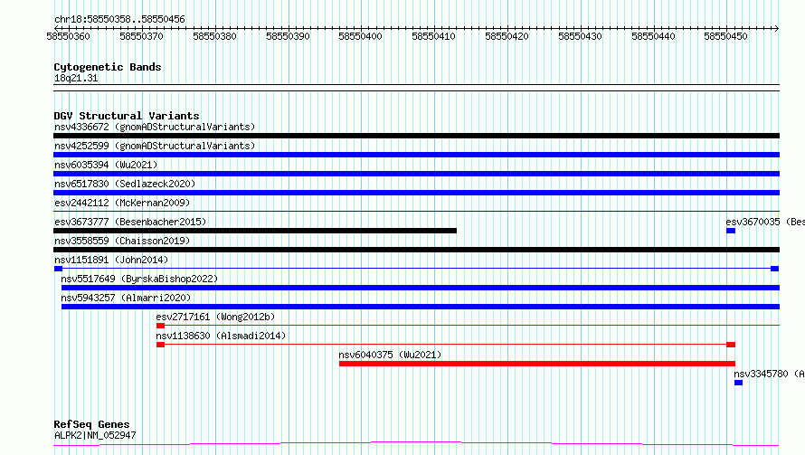Click the blue bar of nsv6517830

416,193
